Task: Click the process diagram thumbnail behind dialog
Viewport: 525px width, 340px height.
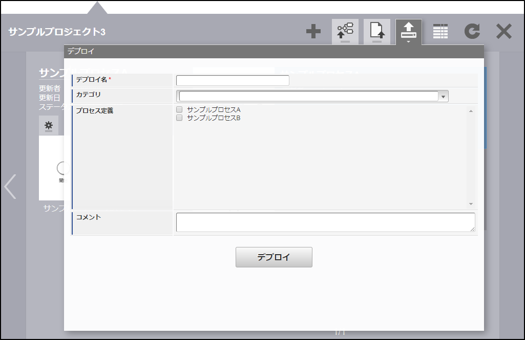Action: point(52,168)
